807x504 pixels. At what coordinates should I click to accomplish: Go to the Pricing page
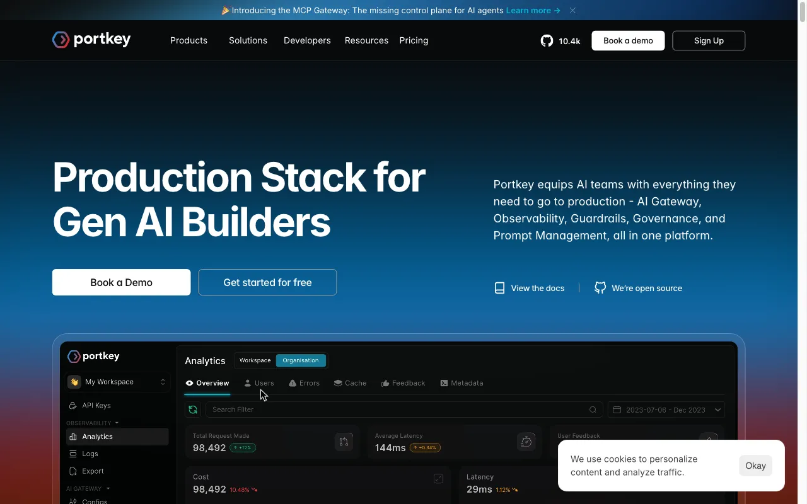[414, 40]
